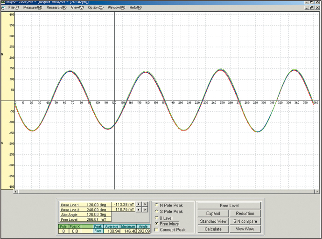Click the Angle value 292.09
Viewport: 322px width, 239px height.
pos(144,231)
